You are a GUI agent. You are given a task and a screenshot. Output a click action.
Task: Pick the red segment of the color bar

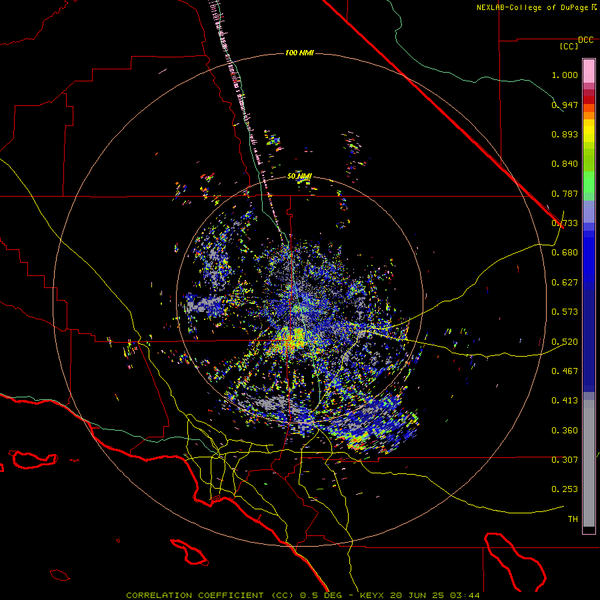(589, 99)
